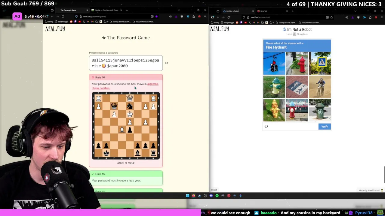Expand tab list dropdown in robot window
Image resolution: width=385 pixels, height=216 pixels.
[355, 11]
